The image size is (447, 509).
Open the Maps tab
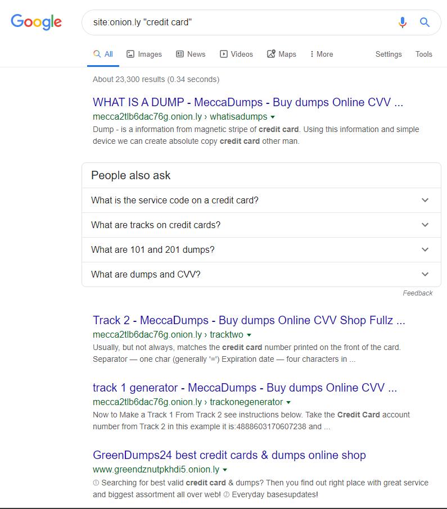tap(281, 54)
